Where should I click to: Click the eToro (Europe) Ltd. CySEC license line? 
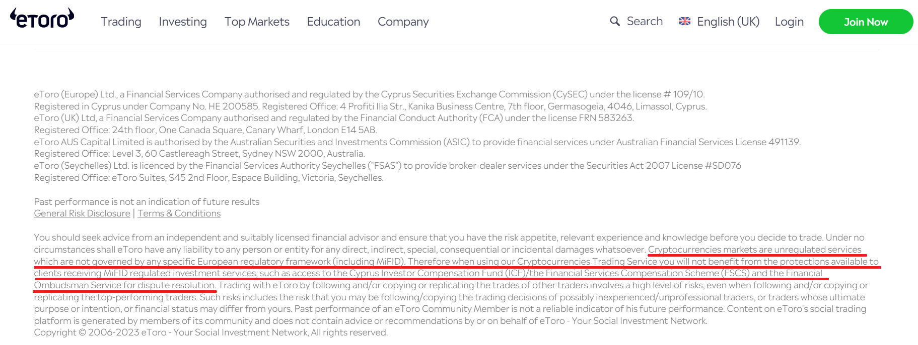point(369,94)
